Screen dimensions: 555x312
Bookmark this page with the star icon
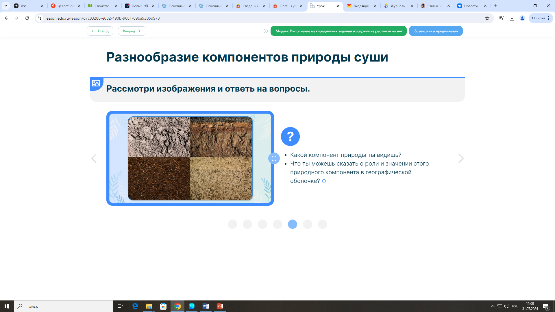tap(487, 18)
